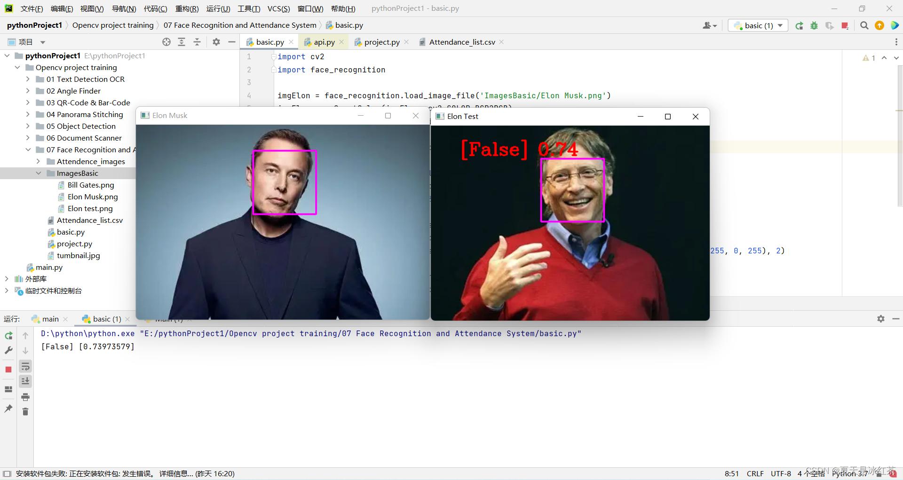Open run panel settings gear
Screen dimensions: 903x480
coord(881,319)
